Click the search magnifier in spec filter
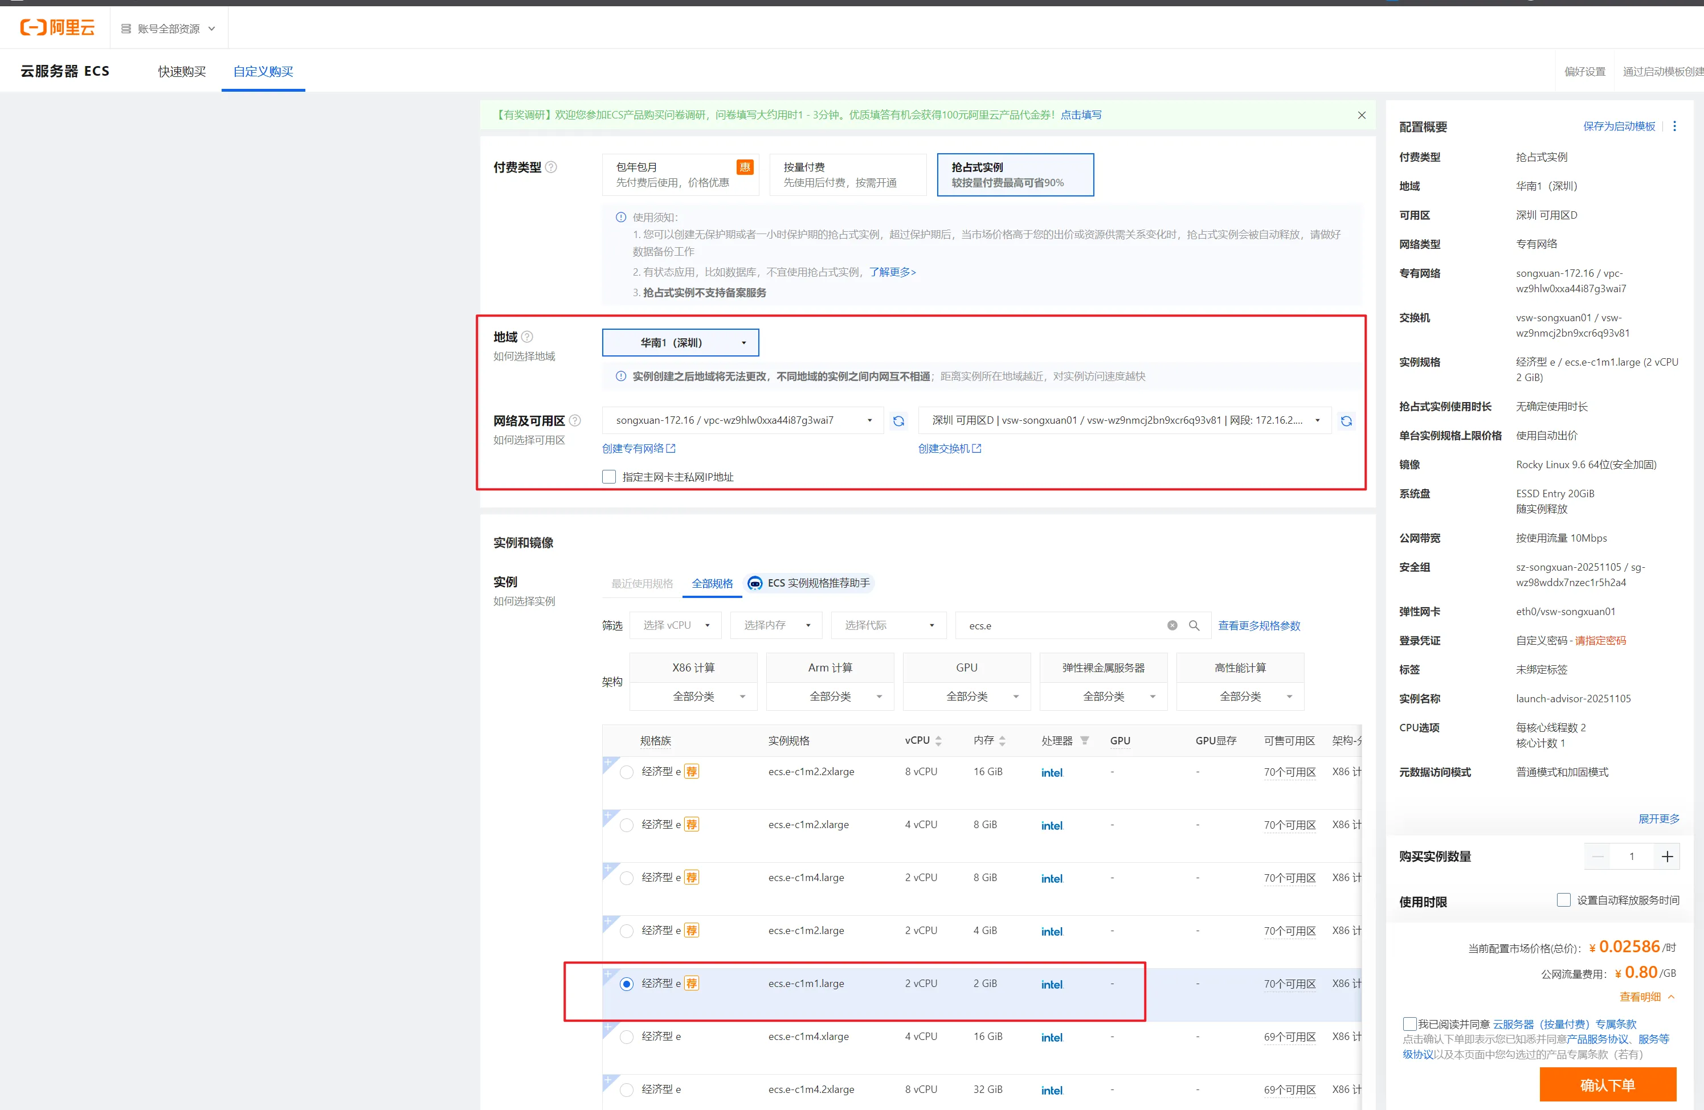This screenshot has height=1110, width=1704. tap(1194, 625)
